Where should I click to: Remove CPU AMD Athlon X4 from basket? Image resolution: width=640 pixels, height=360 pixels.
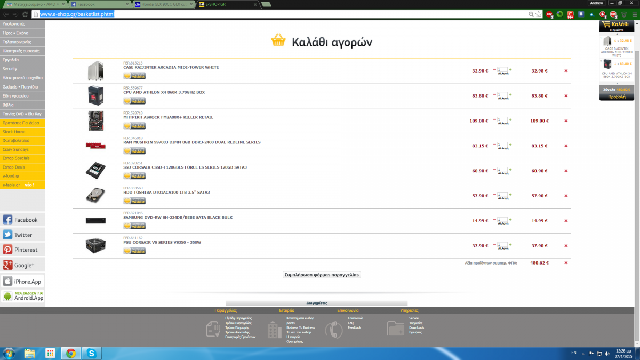click(566, 96)
